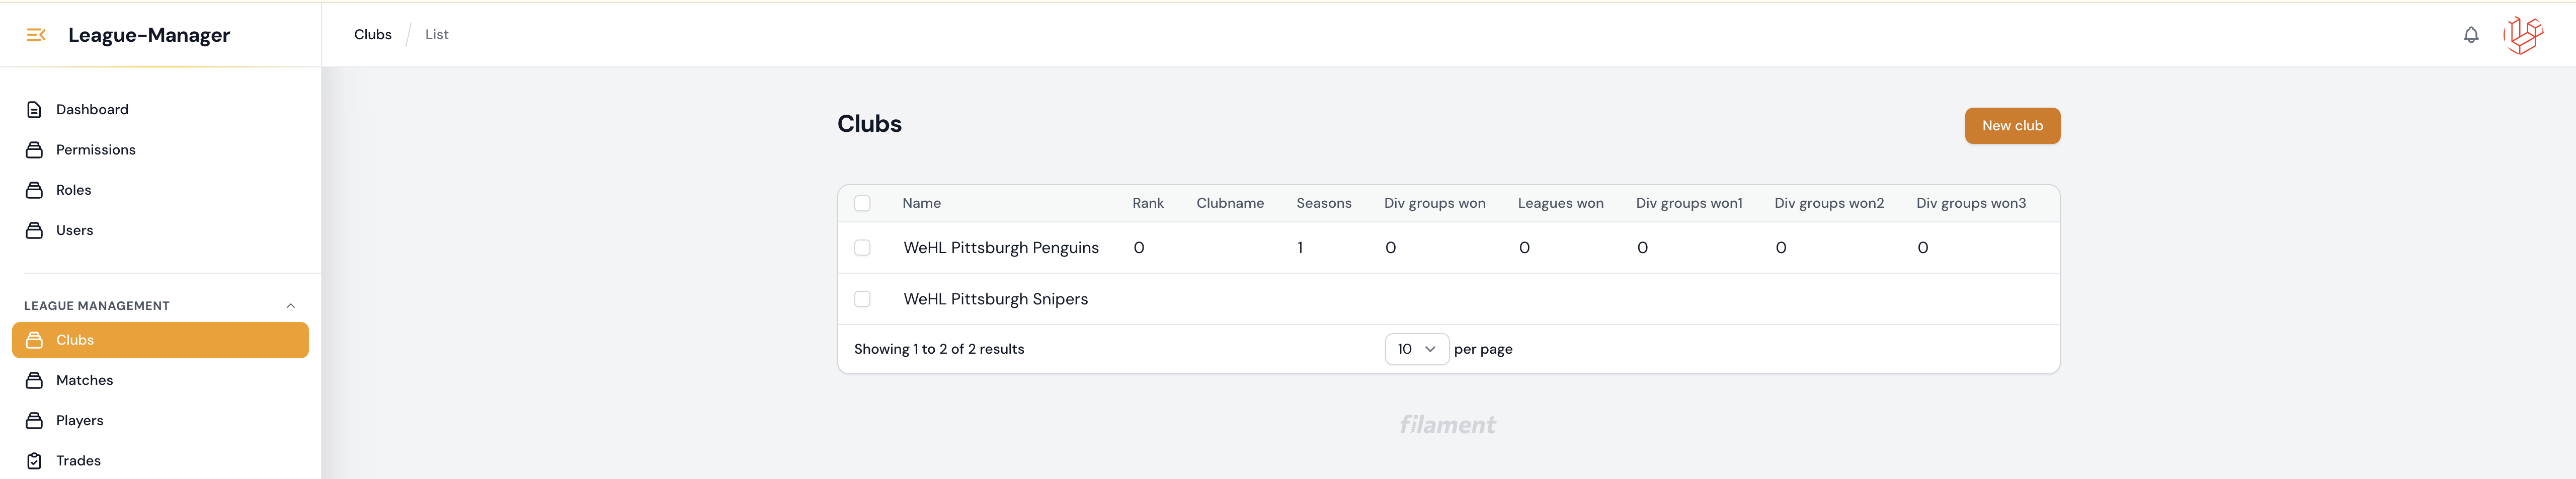Open the WeHL Pittsburgh Snipers club name

pos(995,299)
